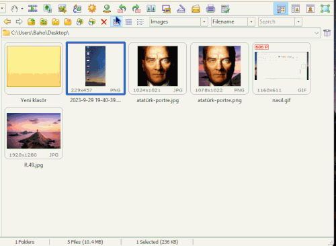Screen dimensions: 336x246
Task: Open the favorites folder icon
Action: 56,22
